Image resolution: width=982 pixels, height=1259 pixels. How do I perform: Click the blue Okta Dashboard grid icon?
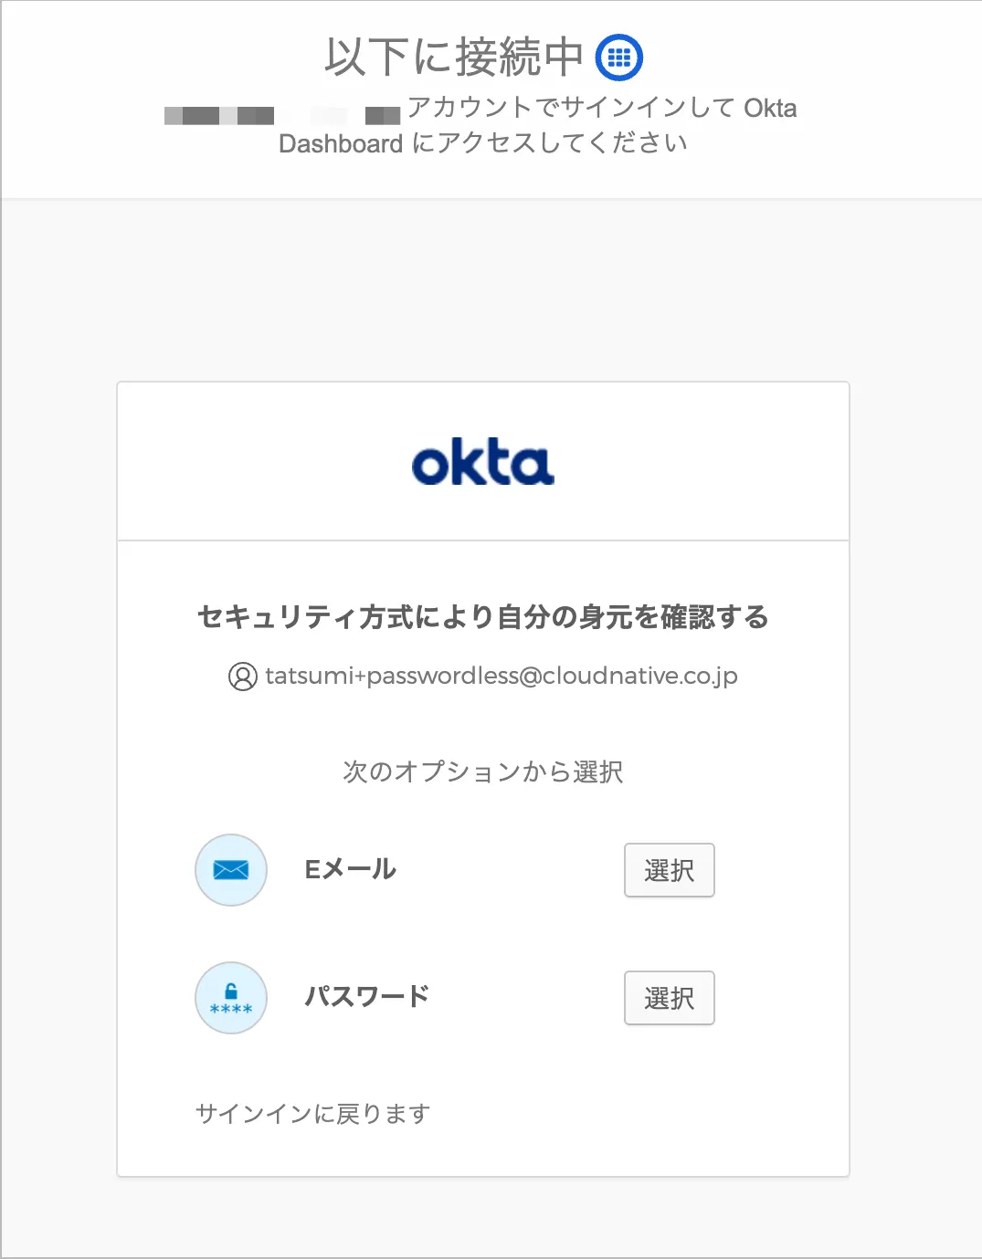[x=619, y=58]
